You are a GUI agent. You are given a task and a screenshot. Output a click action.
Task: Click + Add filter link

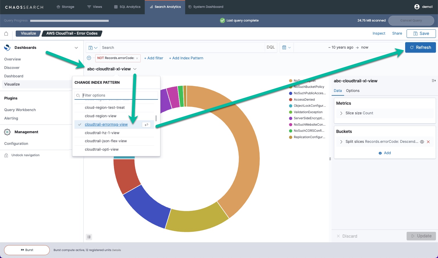pyautogui.click(x=154, y=58)
